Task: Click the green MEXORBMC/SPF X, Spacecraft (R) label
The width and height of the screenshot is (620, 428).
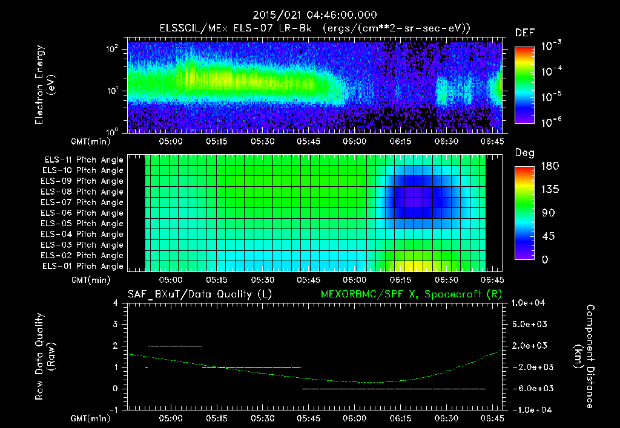Action: coord(411,294)
